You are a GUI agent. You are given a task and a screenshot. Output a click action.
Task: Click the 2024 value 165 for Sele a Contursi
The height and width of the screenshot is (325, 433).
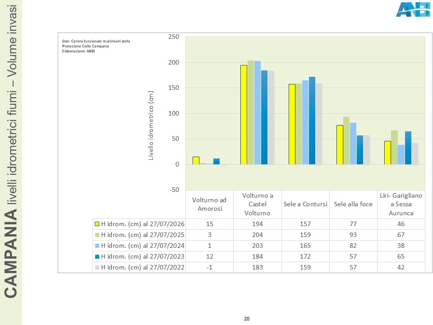[305, 246]
